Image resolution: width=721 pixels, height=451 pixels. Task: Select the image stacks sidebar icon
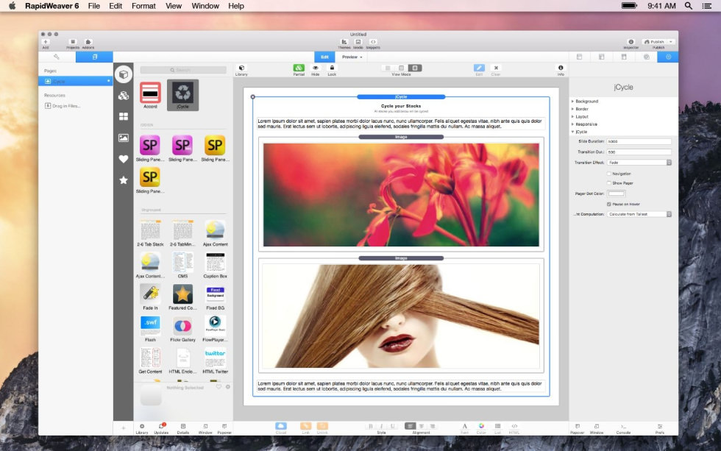[x=124, y=138]
